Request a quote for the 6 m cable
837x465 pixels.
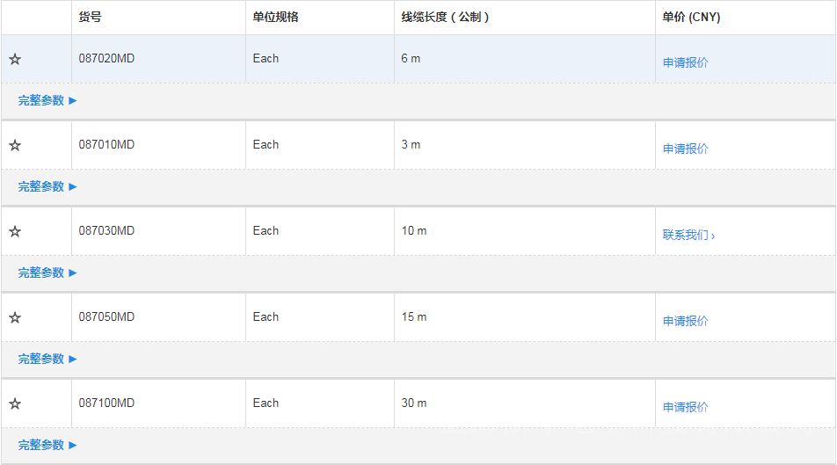coord(685,62)
